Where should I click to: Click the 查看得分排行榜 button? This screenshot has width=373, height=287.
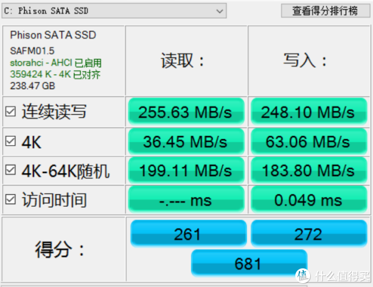[325, 11]
